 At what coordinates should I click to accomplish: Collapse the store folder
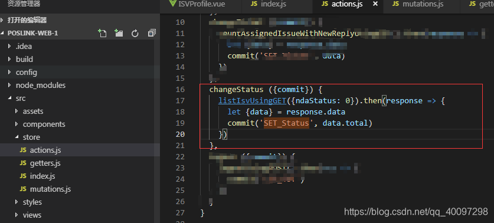coord(31,137)
